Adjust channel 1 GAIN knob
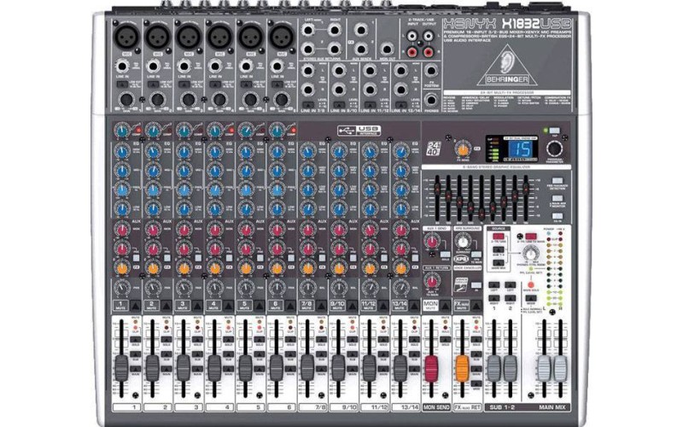Screen dimensions: 683x427 point(126,99)
